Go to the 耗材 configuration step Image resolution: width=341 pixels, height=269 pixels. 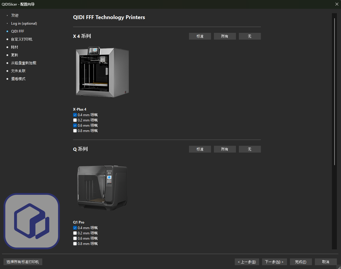(x=15, y=47)
